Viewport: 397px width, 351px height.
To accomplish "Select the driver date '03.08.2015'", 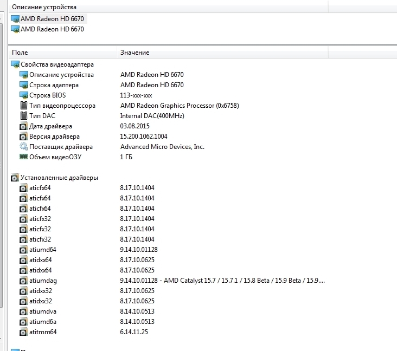I will click(135, 126).
